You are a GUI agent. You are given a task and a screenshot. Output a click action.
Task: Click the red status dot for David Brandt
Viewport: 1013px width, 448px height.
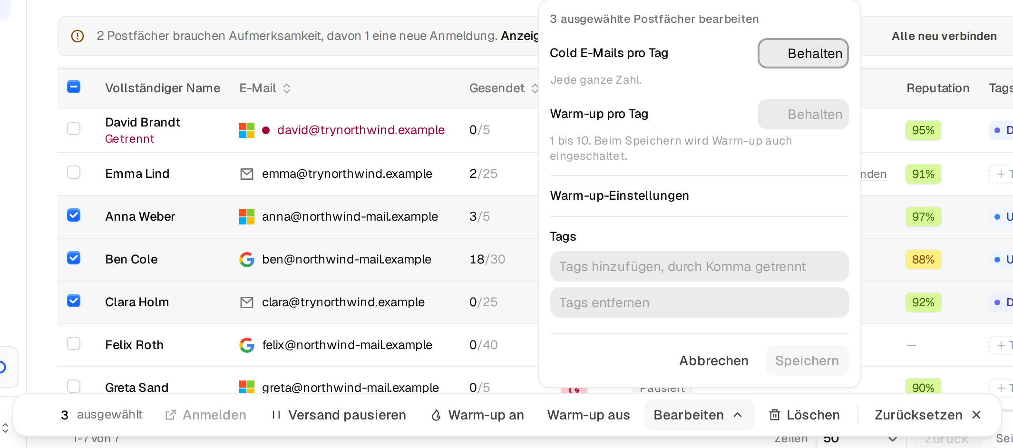266,130
